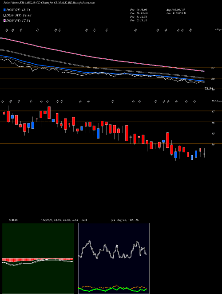Click the 'Pre C: 13.10' close value
222x294 pixels.
click(x=139, y=20)
